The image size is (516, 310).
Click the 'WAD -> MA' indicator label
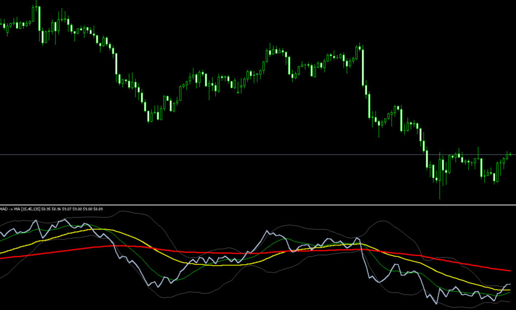pyautogui.click(x=10, y=209)
